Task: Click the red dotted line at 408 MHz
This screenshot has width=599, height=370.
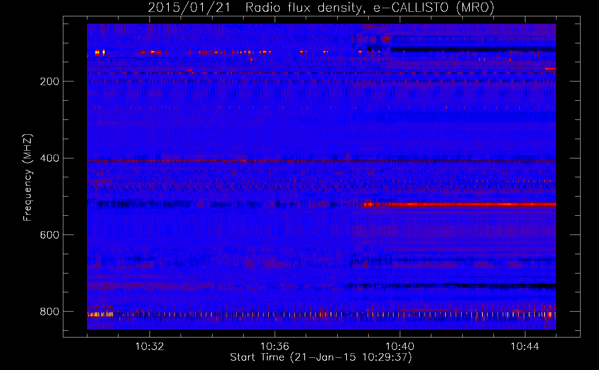Action: (x=321, y=161)
